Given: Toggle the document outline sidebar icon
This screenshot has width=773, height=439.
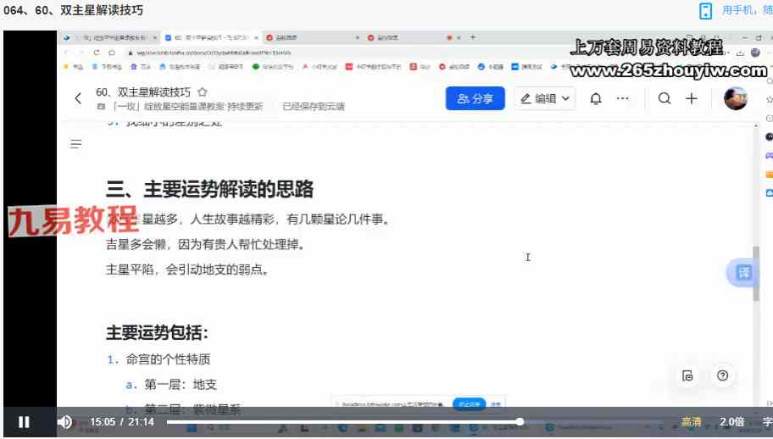Looking at the screenshot, I should [76, 144].
